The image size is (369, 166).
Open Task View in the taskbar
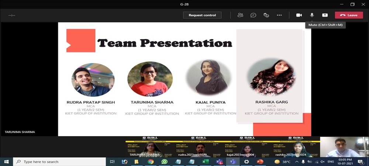point(112,162)
